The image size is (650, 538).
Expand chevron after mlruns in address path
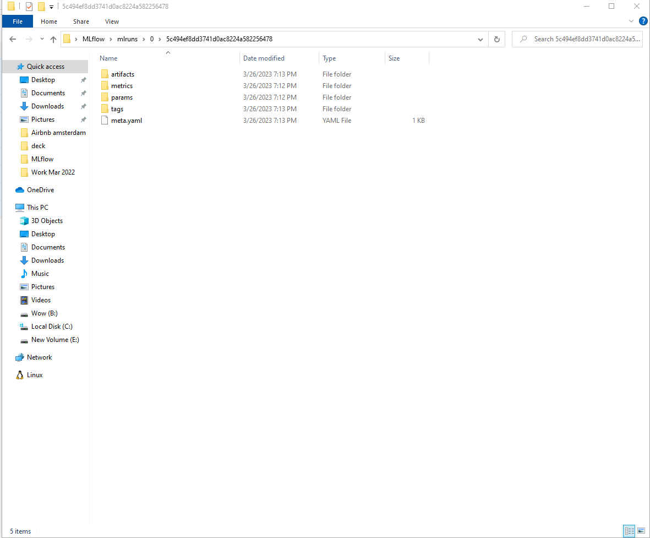(144, 40)
